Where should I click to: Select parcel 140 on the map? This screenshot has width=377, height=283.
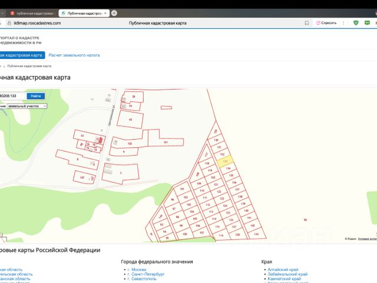[x=246, y=210]
